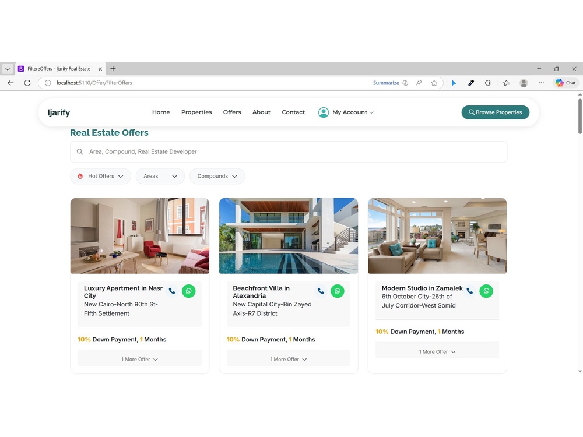Go to Home in navigation
The height and width of the screenshot is (437, 583).
click(x=161, y=112)
